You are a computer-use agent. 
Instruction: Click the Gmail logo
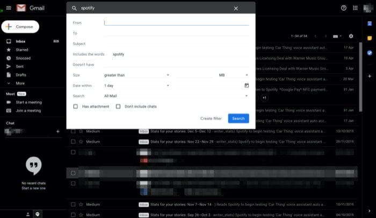coord(31,8)
